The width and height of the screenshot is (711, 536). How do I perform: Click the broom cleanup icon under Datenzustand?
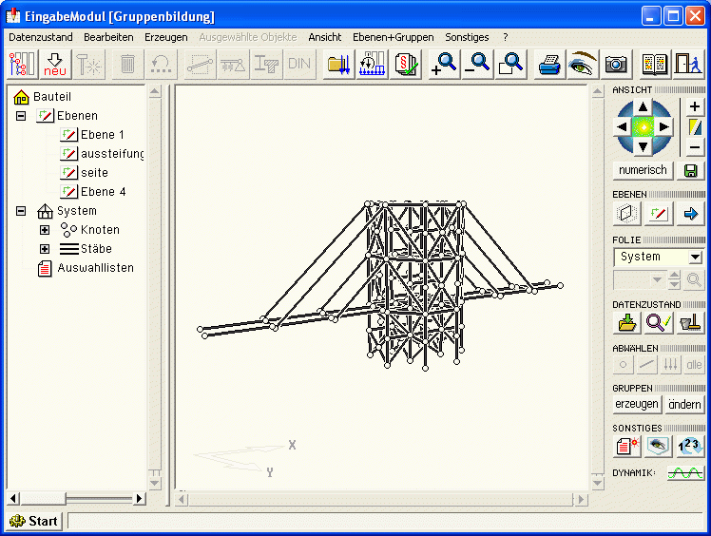(691, 322)
